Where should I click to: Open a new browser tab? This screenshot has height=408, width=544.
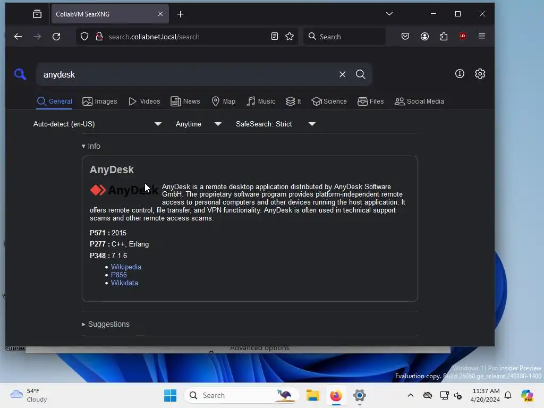coord(181,14)
